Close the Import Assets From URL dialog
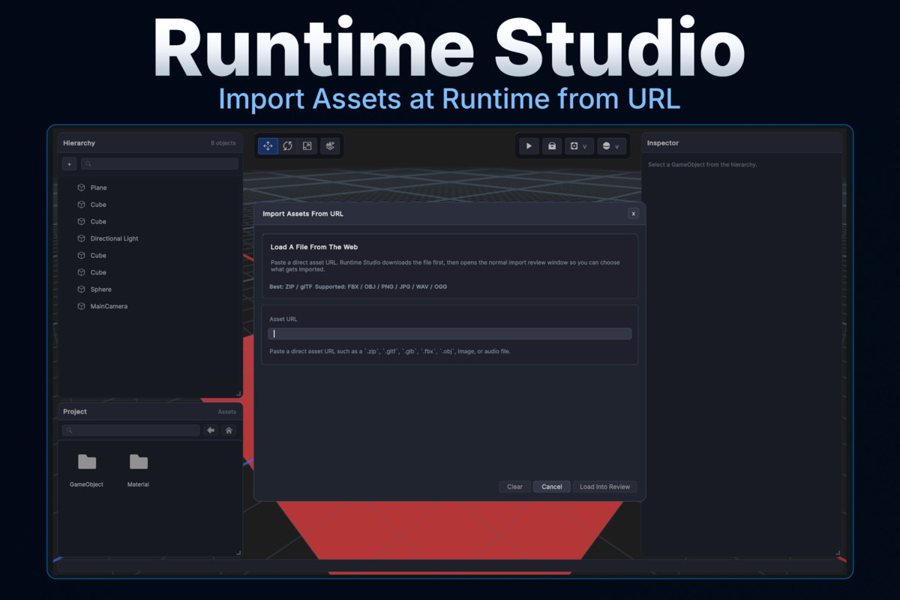 (x=633, y=214)
